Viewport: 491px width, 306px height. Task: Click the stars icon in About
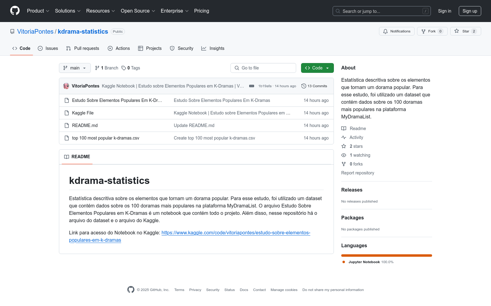tap(344, 146)
